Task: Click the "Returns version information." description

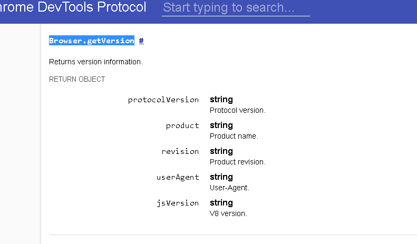Action: 96,62
